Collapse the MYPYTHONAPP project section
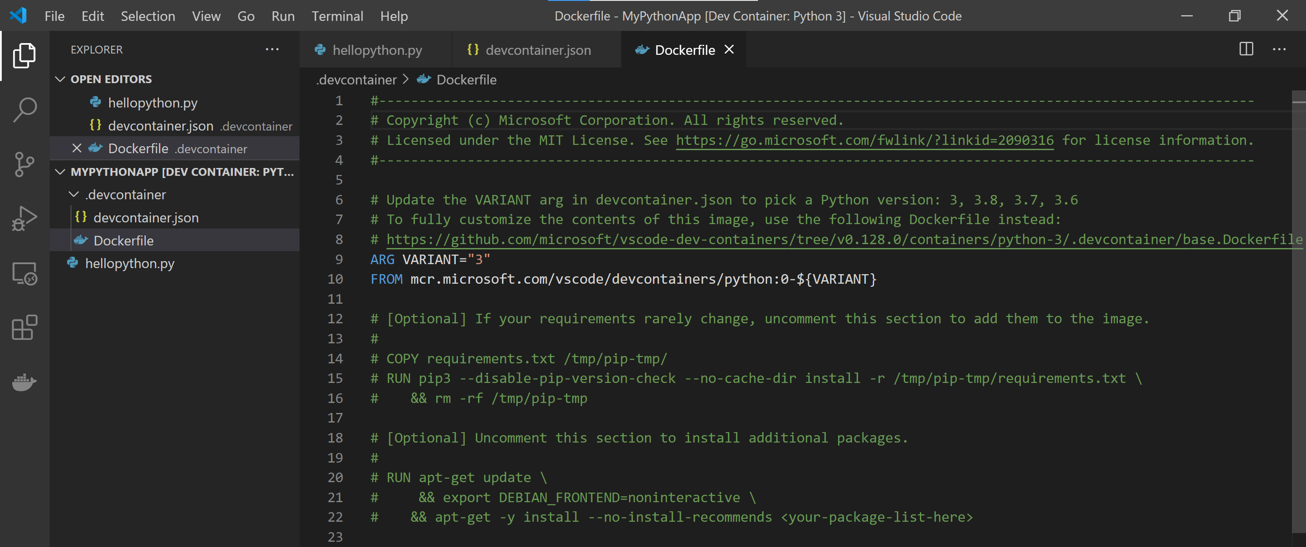The width and height of the screenshot is (1306, 547). (61, 172)
